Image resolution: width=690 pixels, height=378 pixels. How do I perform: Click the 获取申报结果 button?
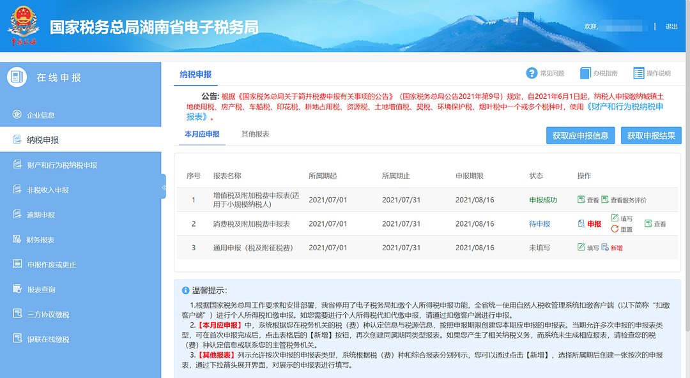651,135
